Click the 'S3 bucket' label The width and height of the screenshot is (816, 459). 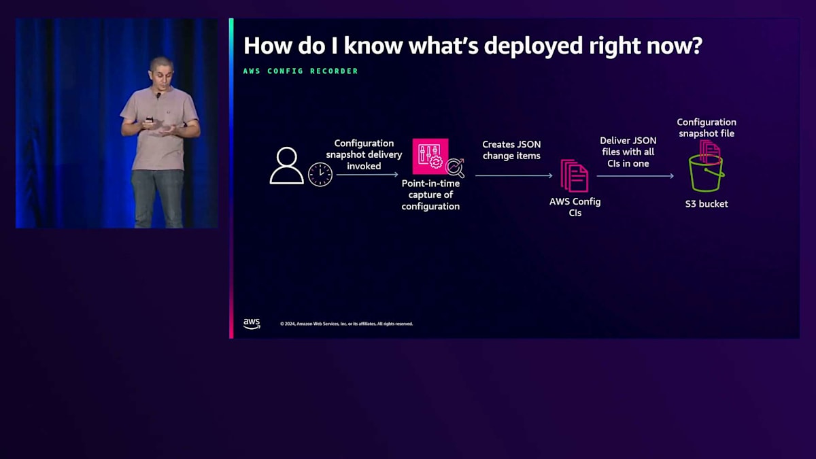(x=707, y=203)
